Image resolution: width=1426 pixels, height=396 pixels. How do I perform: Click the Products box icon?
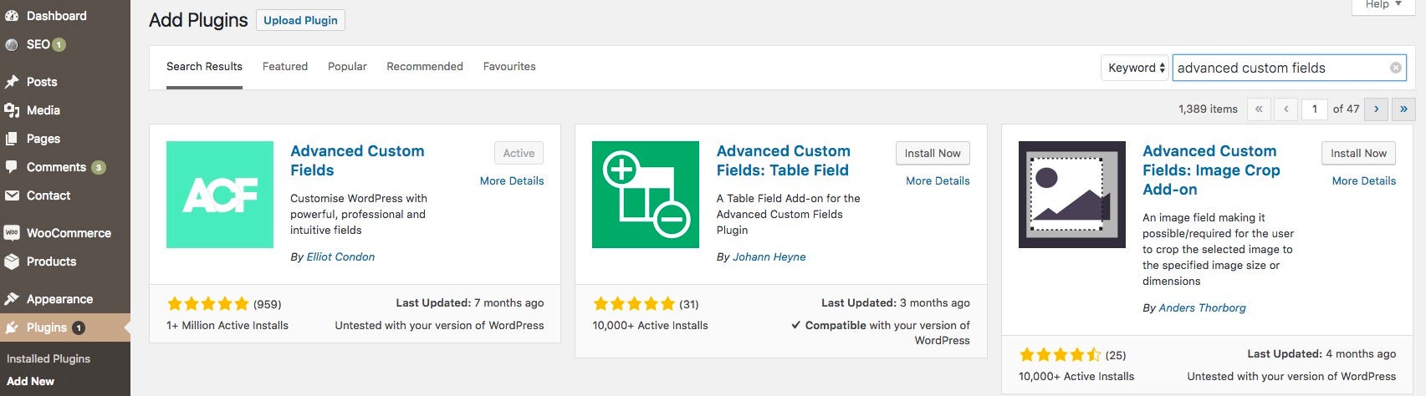12,261
